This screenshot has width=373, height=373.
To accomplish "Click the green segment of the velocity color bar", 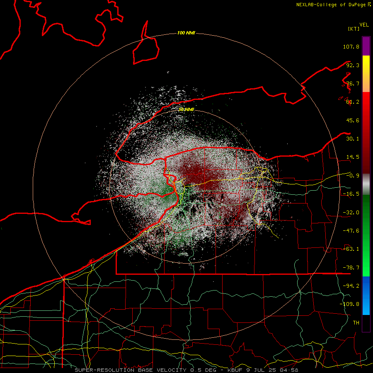I will coord(366,235).
